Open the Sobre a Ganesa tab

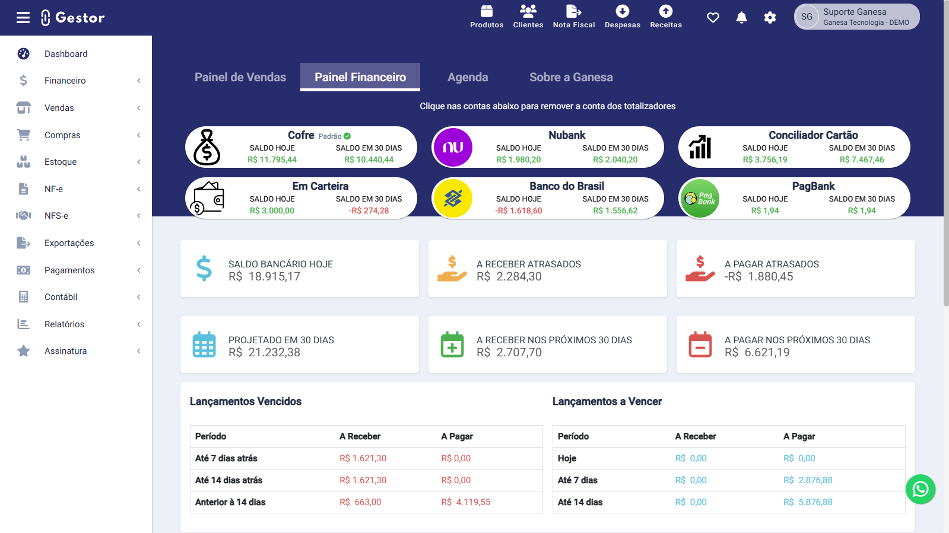click(x=571, y=77)
